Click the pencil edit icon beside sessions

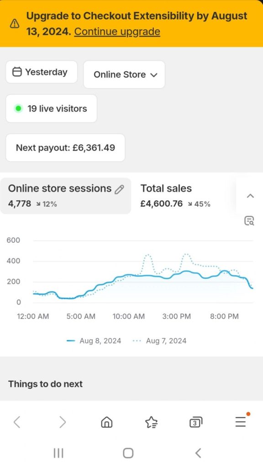[x=119, y=189]
